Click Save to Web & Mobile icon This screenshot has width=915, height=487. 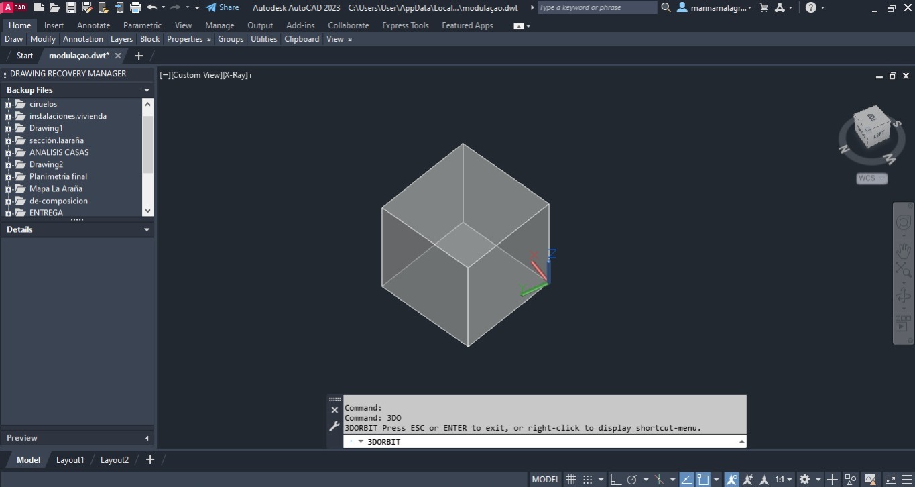119,7
